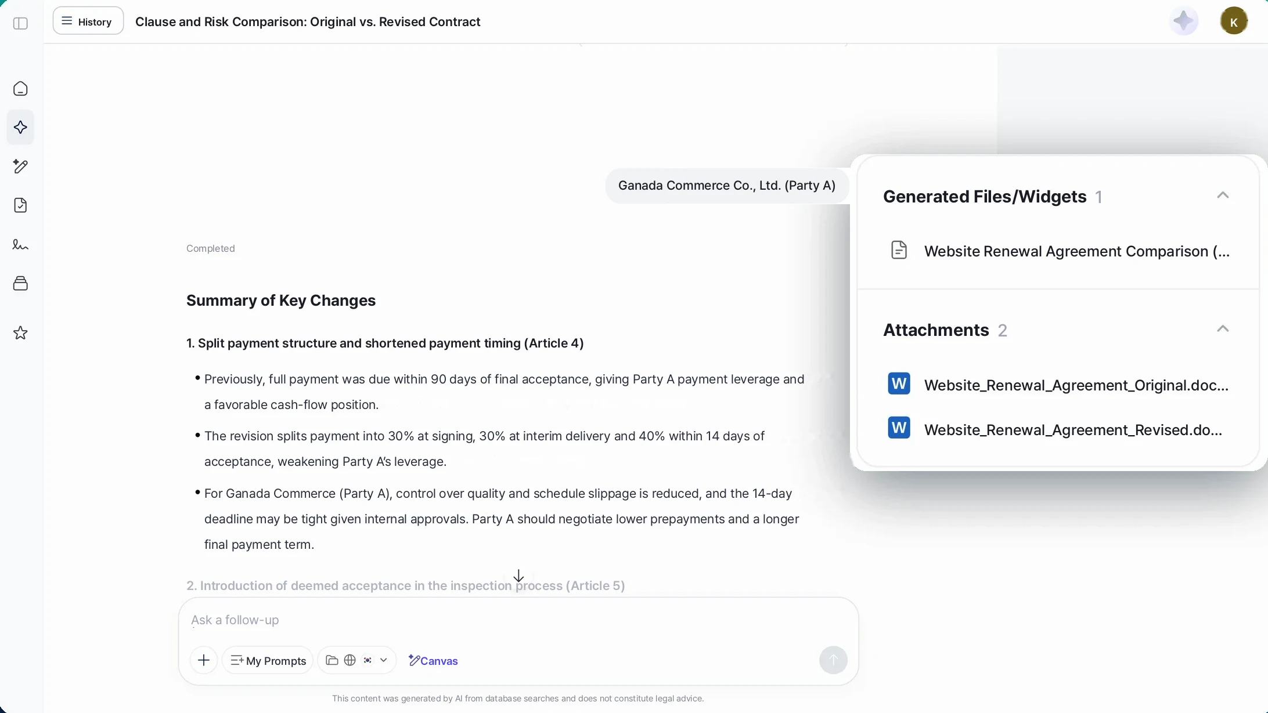This screenshot has height=713, width=1268.
Task: Select the Summary of Key Changes heading
Action: (x=281, y=301)
